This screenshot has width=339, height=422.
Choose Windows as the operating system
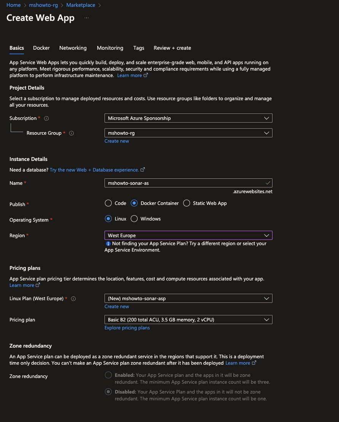(x=134, y=219)
